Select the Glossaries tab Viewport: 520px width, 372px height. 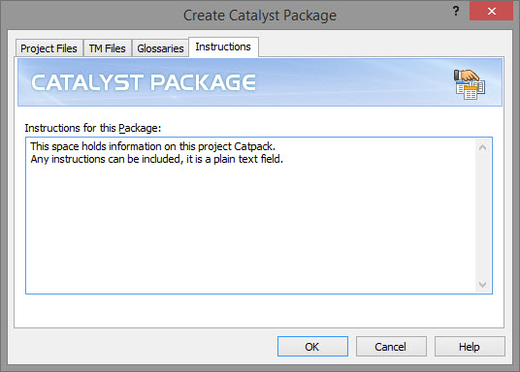pyautogui.click(x=160, y=48)
